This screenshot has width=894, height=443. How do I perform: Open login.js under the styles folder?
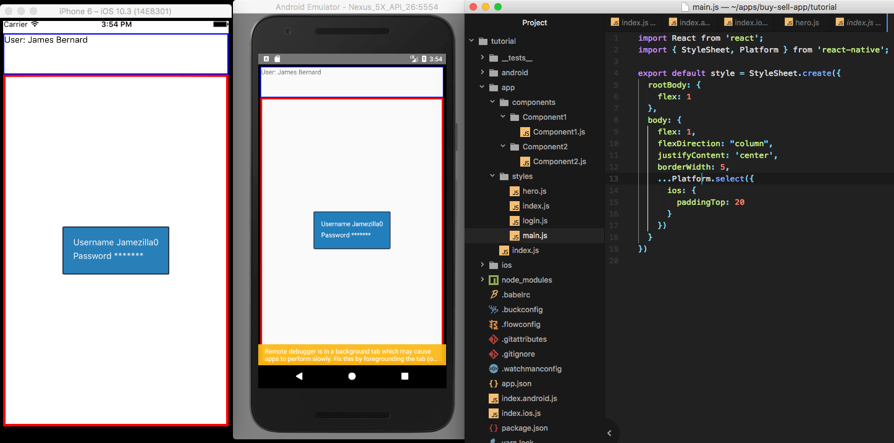535,221
